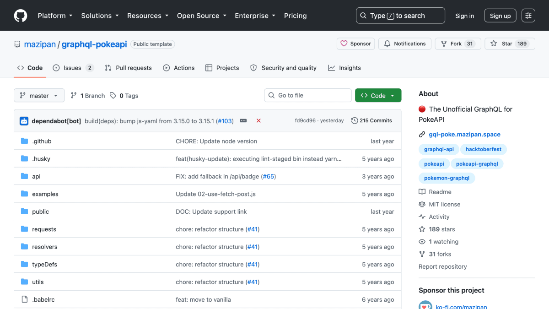This screenshot has height=309, width=549.
Task: Open the mazipan owner profile link
Action: tap(40, 44)
